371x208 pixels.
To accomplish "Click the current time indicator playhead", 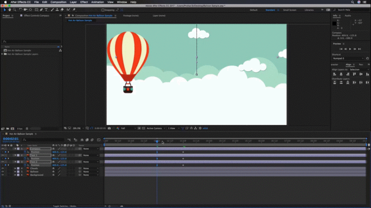I will tap(157, 141).
